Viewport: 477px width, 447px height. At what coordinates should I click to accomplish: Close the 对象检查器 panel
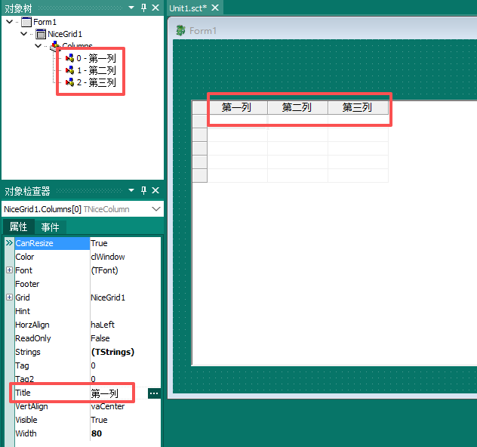tap(155, 190)
